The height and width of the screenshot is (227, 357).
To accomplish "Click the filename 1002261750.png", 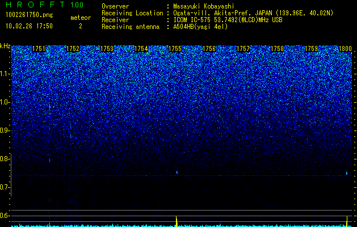I will (x=30, y=15).
